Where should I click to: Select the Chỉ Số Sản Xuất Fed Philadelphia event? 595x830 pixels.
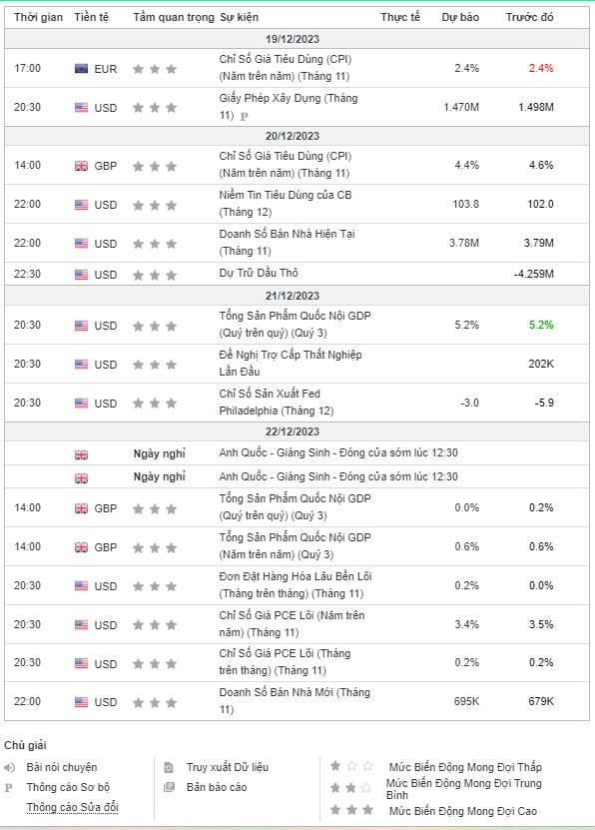(x=277, y=402)
